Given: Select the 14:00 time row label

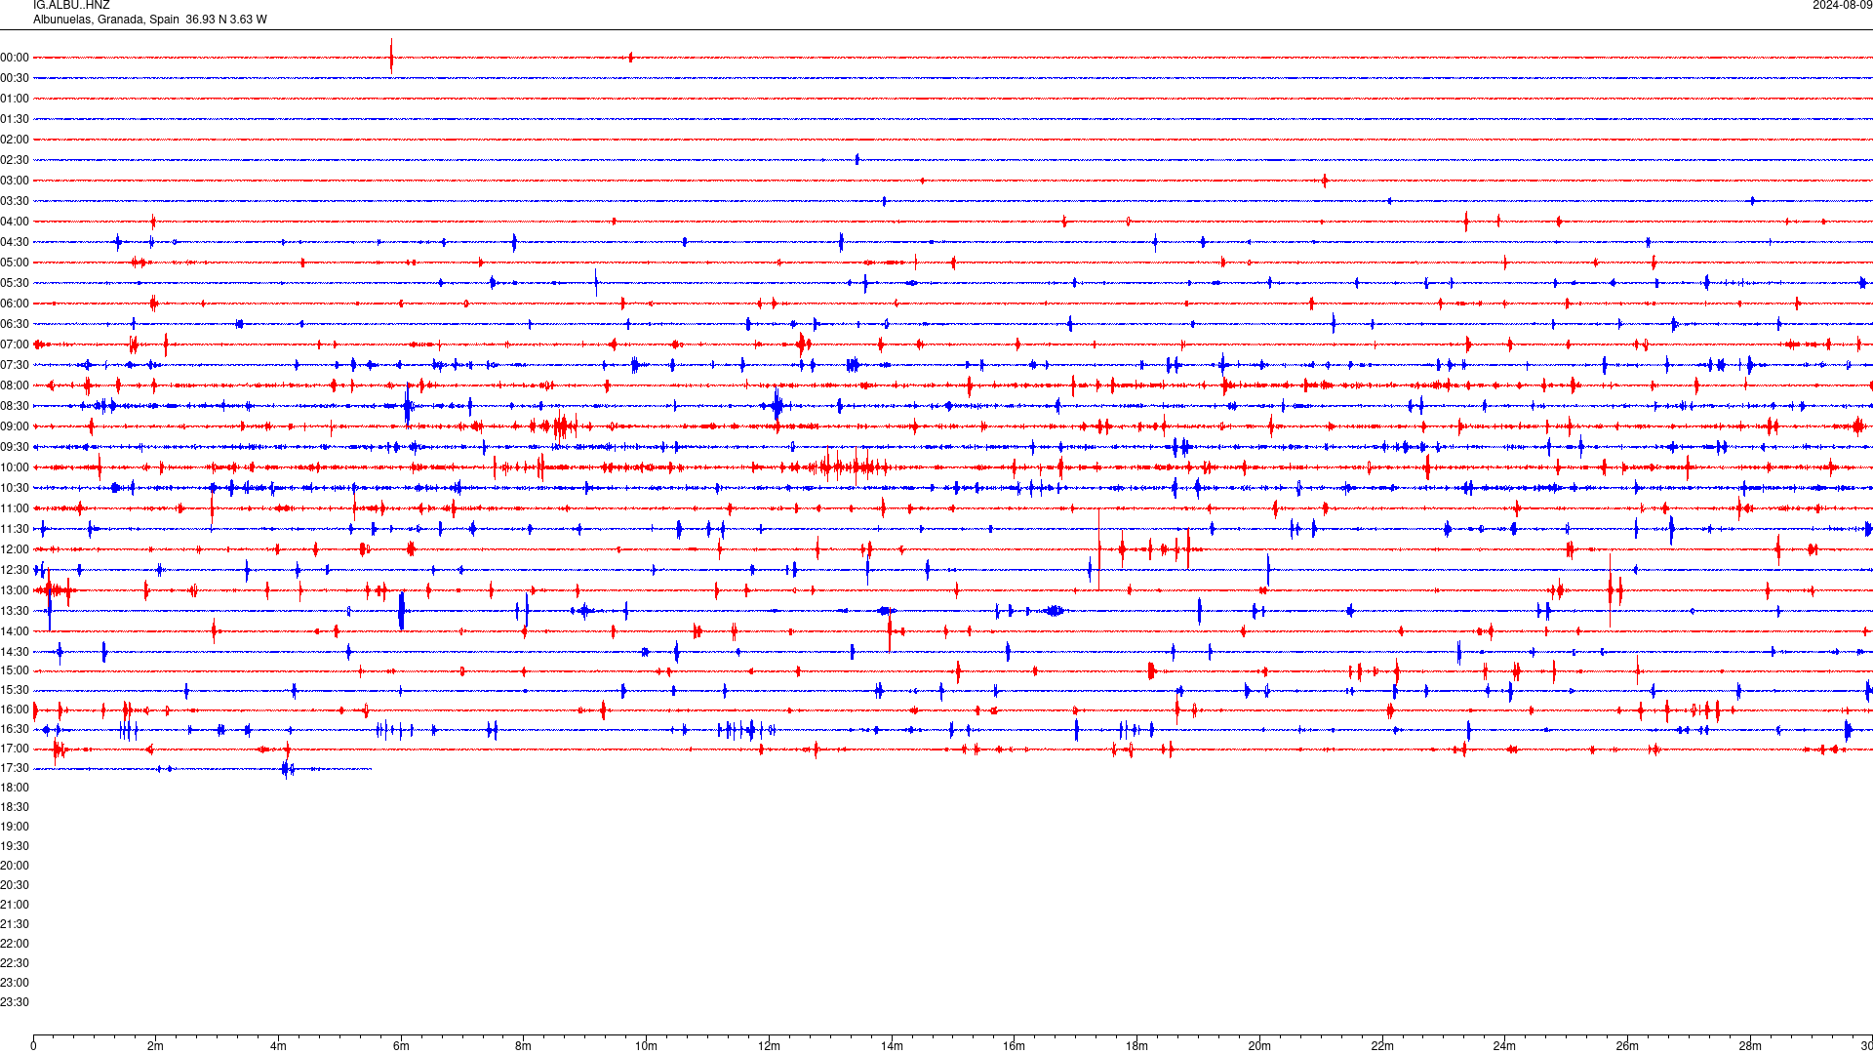Looking at the screenshot, I should [x=15, y=631].
